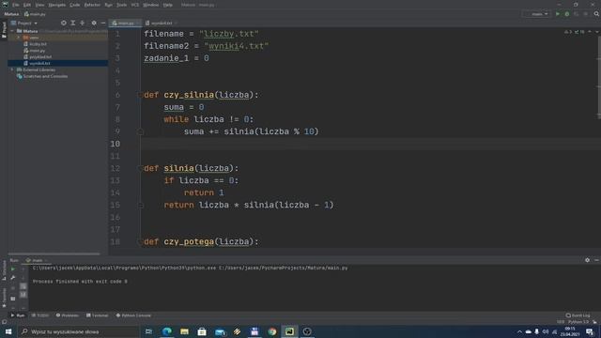
Task: Expand all in Project panel toolbar
Action: click(73, 23)
